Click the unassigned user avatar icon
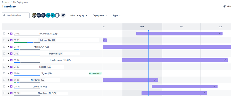The image size is (231, 96). point(57,15)
